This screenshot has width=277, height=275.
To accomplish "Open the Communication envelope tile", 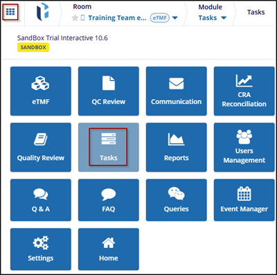I will pos(177,91).
